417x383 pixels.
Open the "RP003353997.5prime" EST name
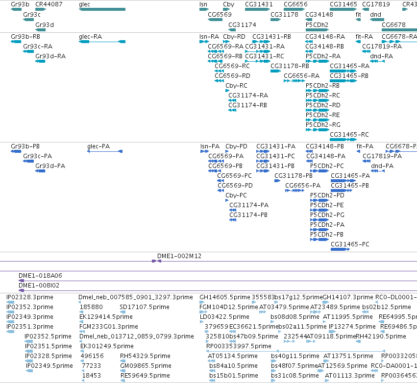(239, 346)
